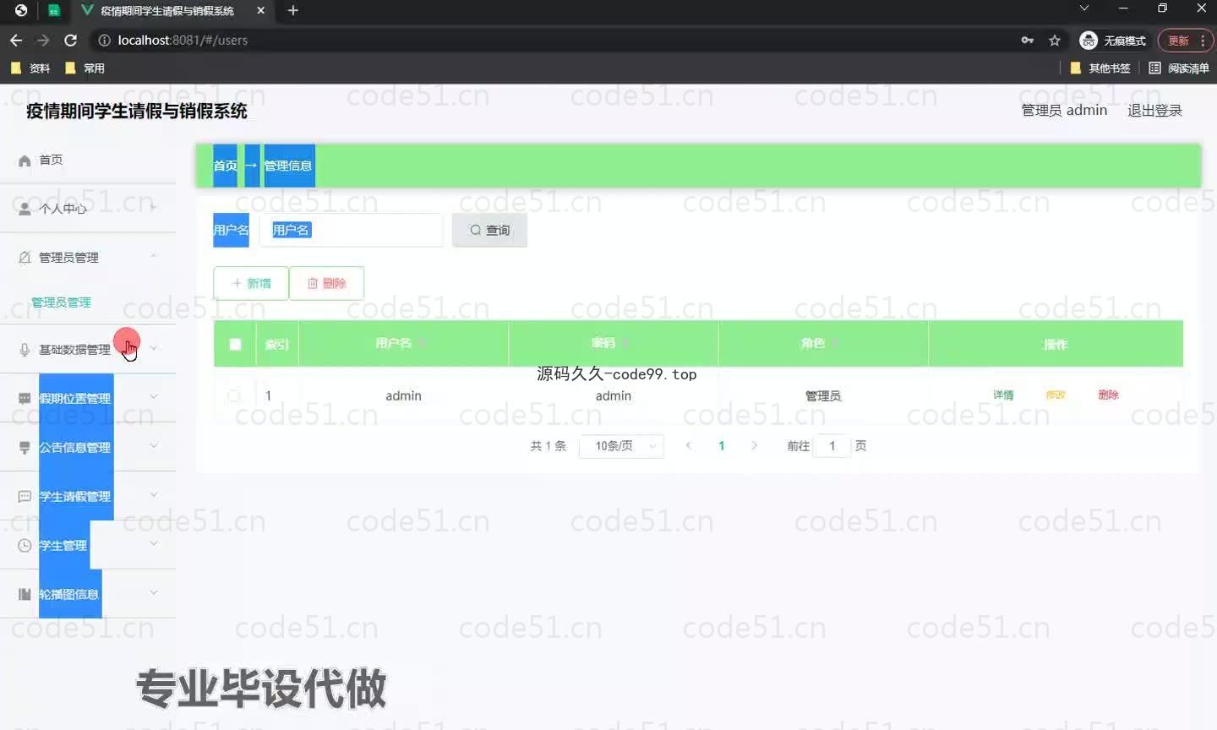Expand the 轮播图信息 chevron
Viewport: 1217px width, 730px height.
pos(154,592)
